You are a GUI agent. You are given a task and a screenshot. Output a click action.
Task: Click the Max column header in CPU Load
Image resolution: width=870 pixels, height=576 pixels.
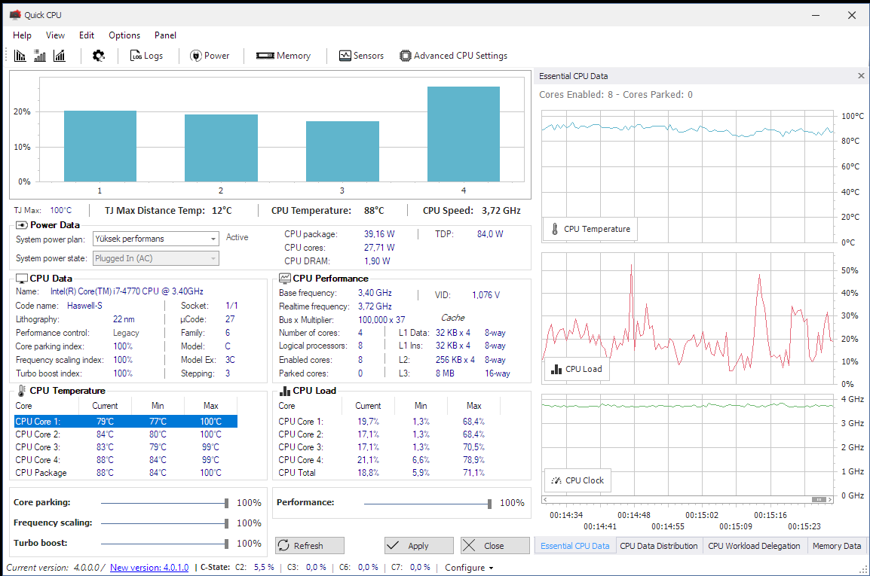(x=474, y=406)
